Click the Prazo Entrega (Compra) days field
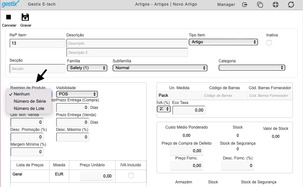This screenshot has height=187, width=303. click(73, 107)
